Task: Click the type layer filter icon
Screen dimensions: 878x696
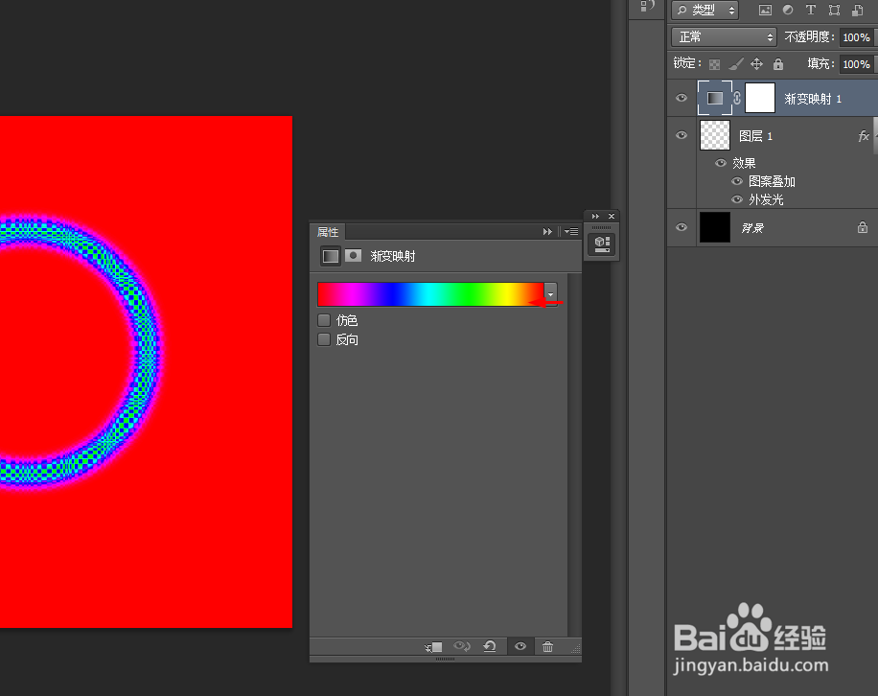Action: pyautogui.click(x=810, y=10)
